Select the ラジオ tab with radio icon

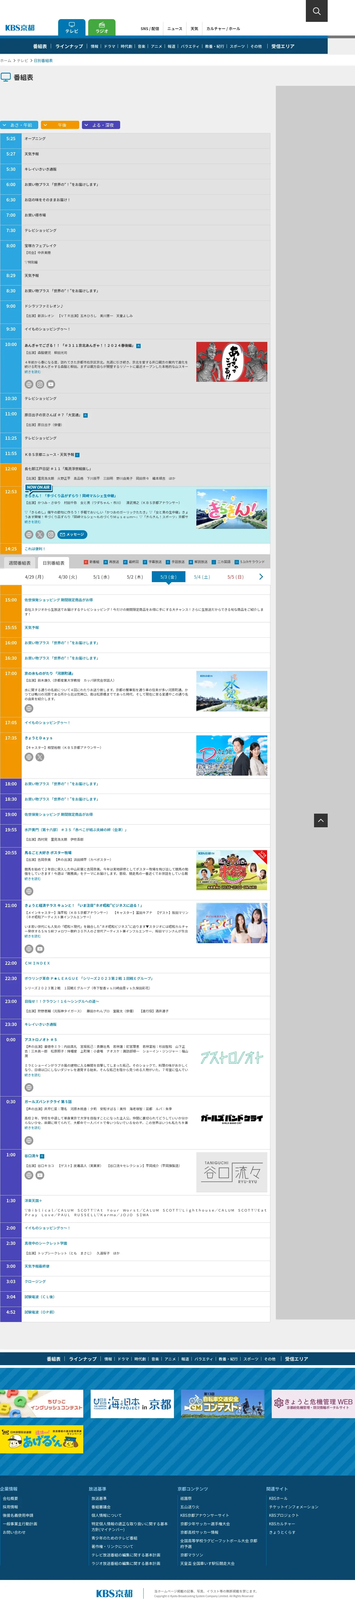(102, 27)
